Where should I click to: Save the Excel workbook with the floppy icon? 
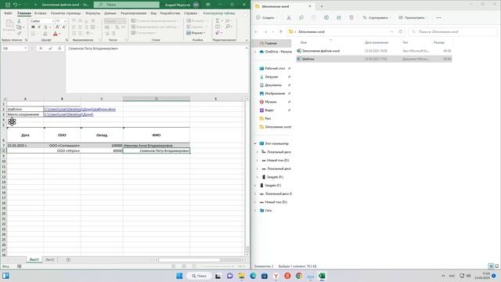pos(8,5)
